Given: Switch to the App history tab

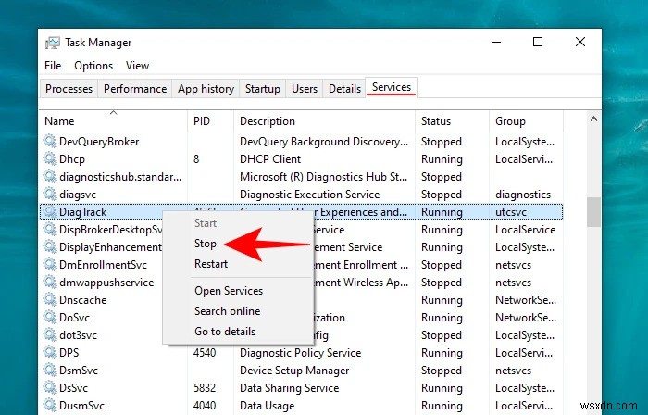Looking at the screenshot, I should tap(206, 89).
